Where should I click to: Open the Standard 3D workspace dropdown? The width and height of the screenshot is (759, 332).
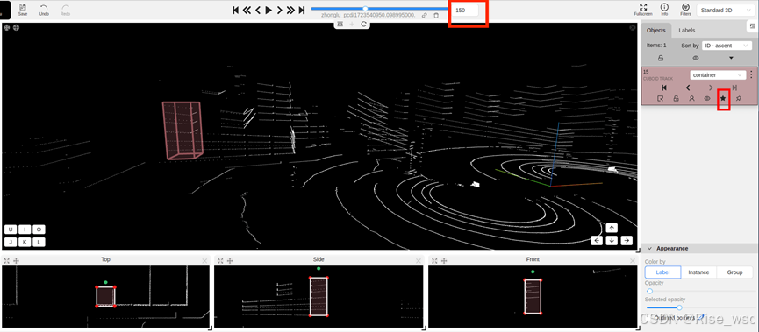(725, 10)
